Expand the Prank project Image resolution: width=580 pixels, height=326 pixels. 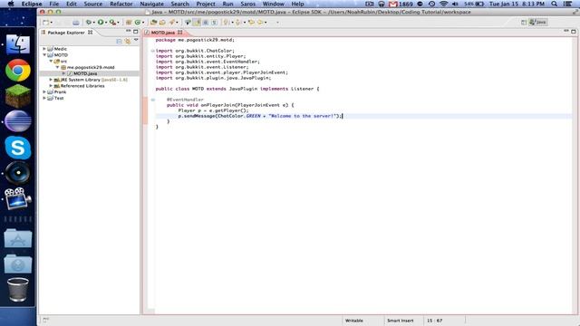pos(44,91)
